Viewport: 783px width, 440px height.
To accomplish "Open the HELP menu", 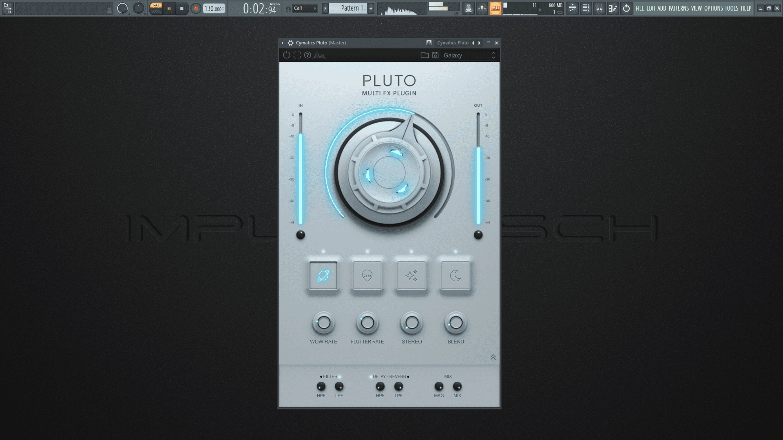I will pos(746,8).
